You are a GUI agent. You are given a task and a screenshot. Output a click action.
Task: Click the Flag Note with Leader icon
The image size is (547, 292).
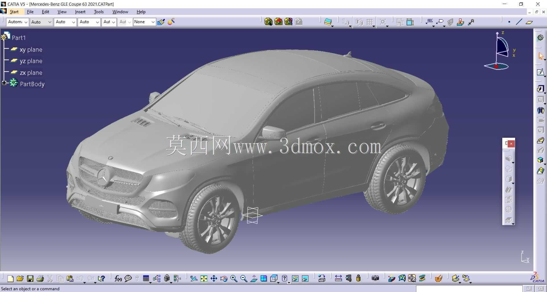pyautogui.click(x=440, y=22)
